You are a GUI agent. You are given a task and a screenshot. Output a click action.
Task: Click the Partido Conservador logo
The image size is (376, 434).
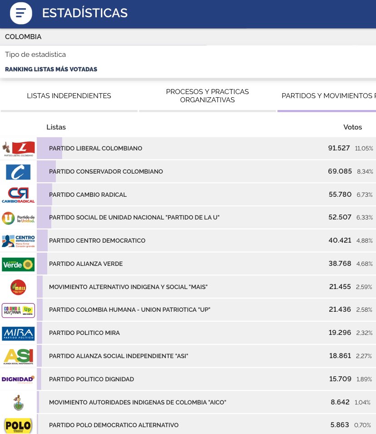click(18, 172)
